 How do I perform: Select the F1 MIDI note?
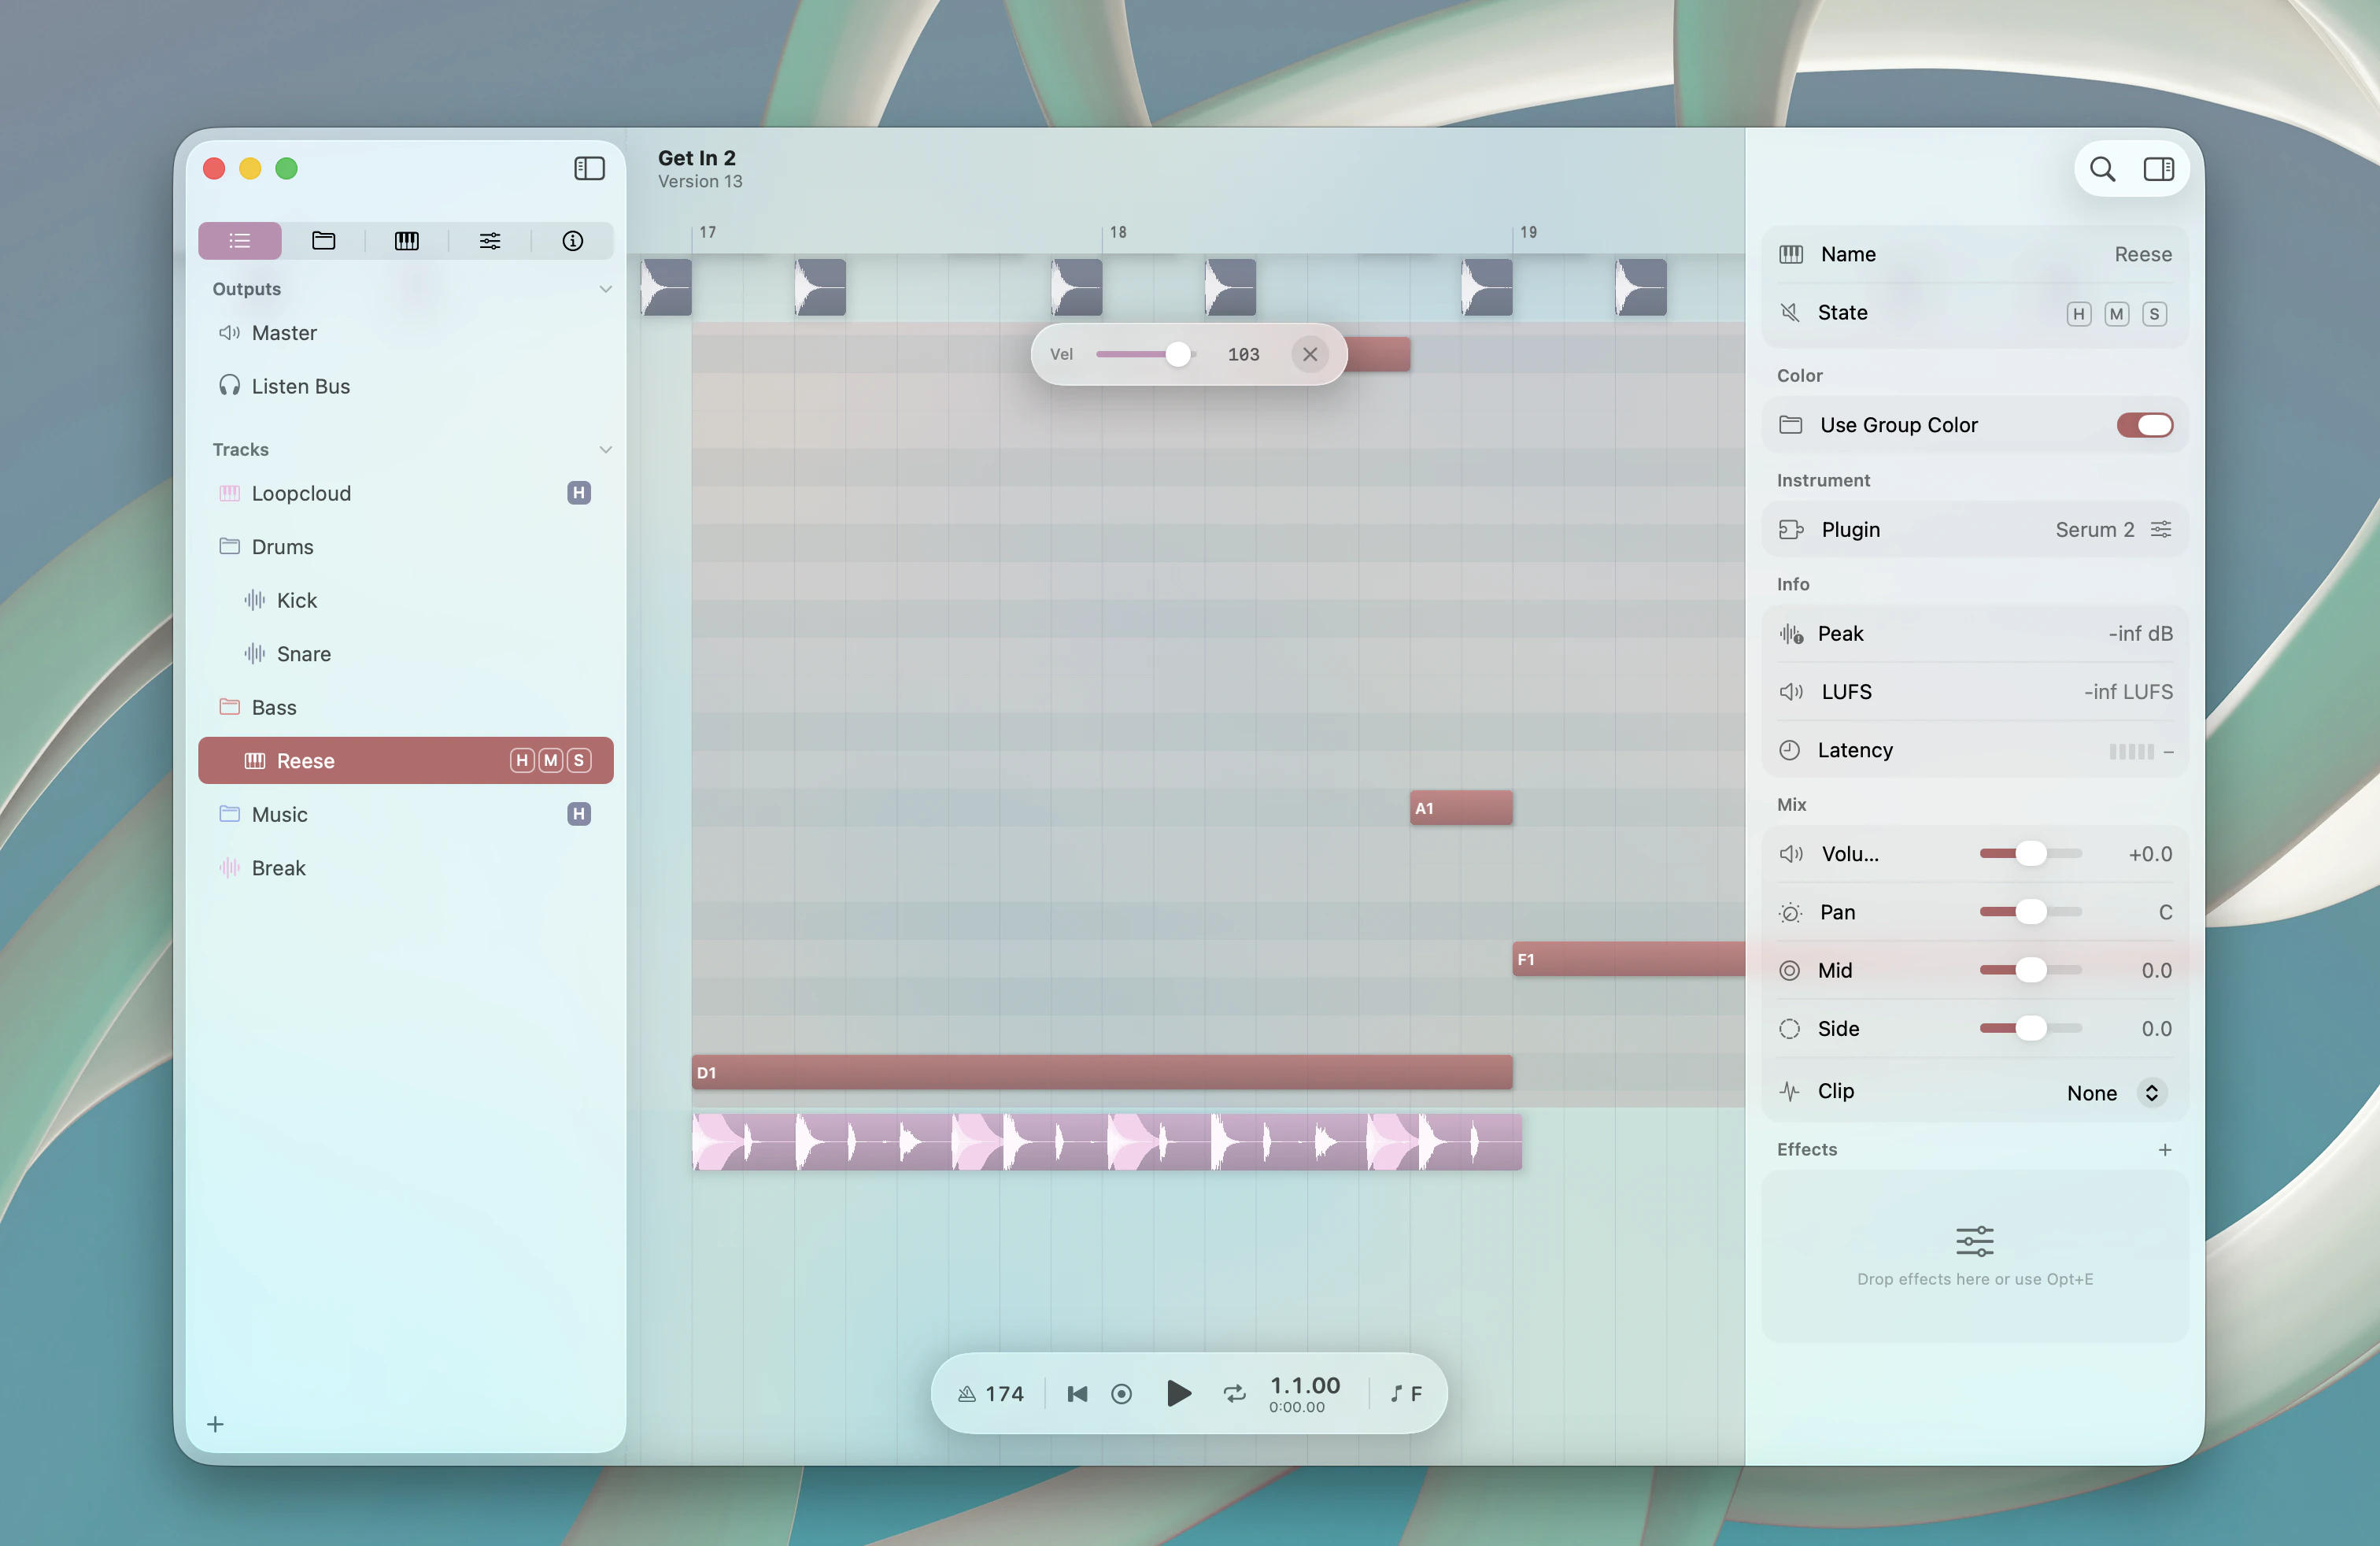(1628, 959)
